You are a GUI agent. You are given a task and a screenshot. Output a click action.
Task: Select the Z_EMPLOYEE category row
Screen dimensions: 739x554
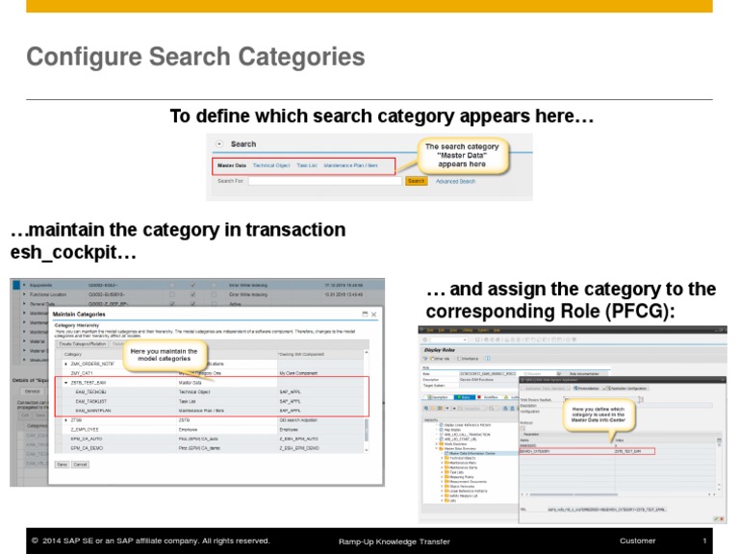tap(210, 430)
